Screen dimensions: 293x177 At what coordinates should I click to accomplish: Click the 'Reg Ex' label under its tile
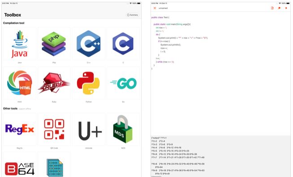point(19,148)
